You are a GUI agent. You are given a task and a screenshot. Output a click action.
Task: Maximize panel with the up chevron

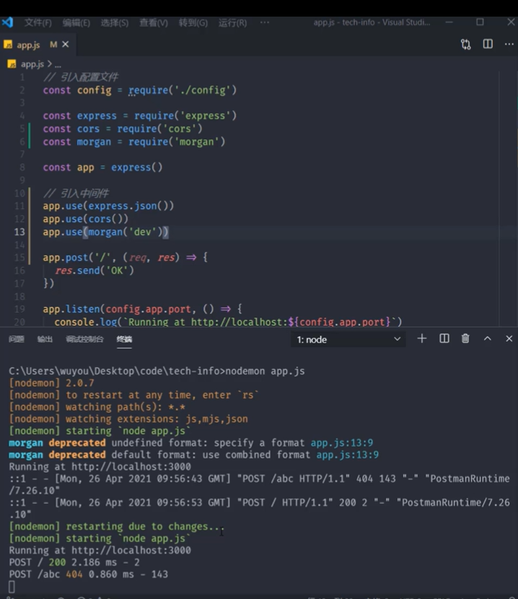click(488, 338)
